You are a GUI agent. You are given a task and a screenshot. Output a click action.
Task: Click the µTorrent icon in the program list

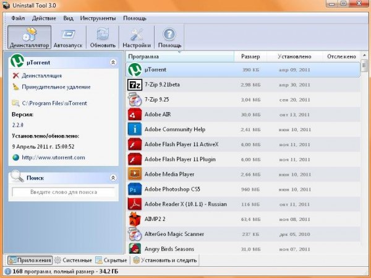pos(135,70)
